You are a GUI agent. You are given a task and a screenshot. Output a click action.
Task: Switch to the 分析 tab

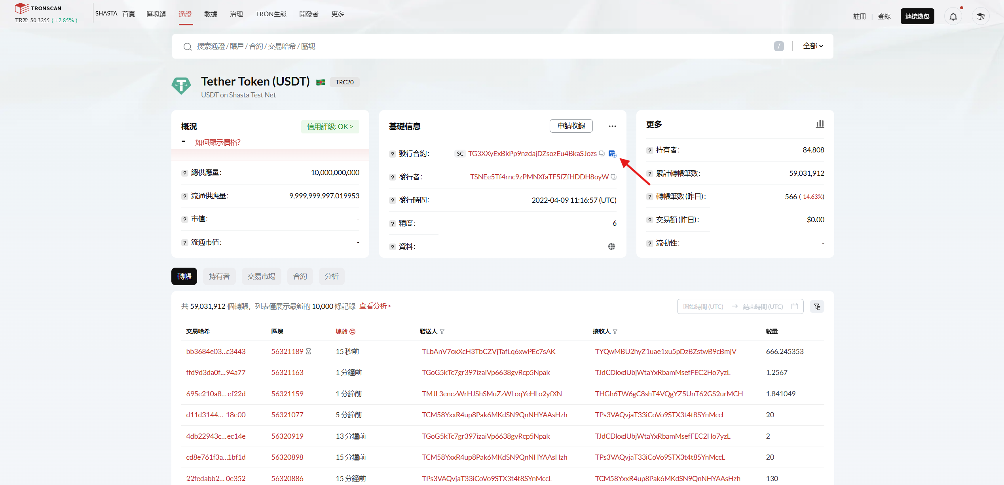(x=332, y=276)
